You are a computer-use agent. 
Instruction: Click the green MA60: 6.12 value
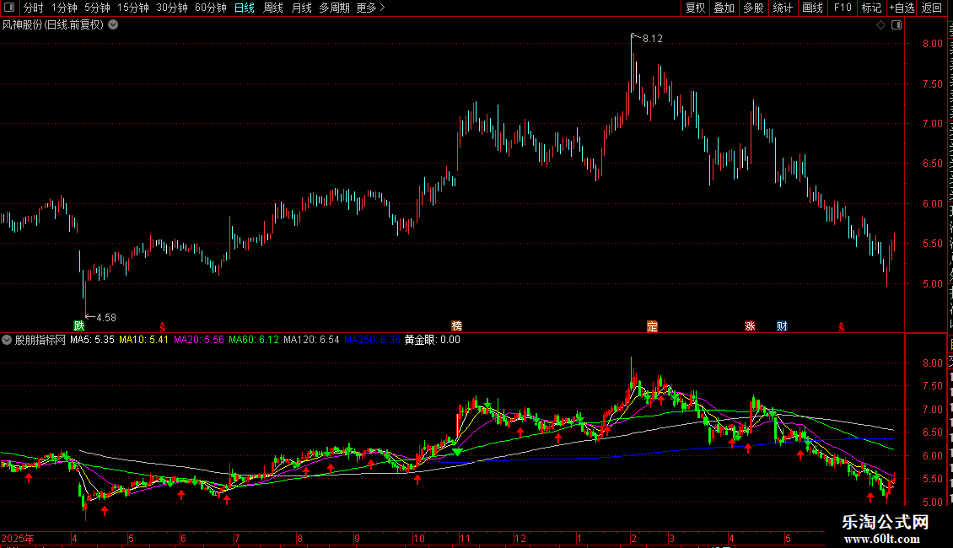254,341
